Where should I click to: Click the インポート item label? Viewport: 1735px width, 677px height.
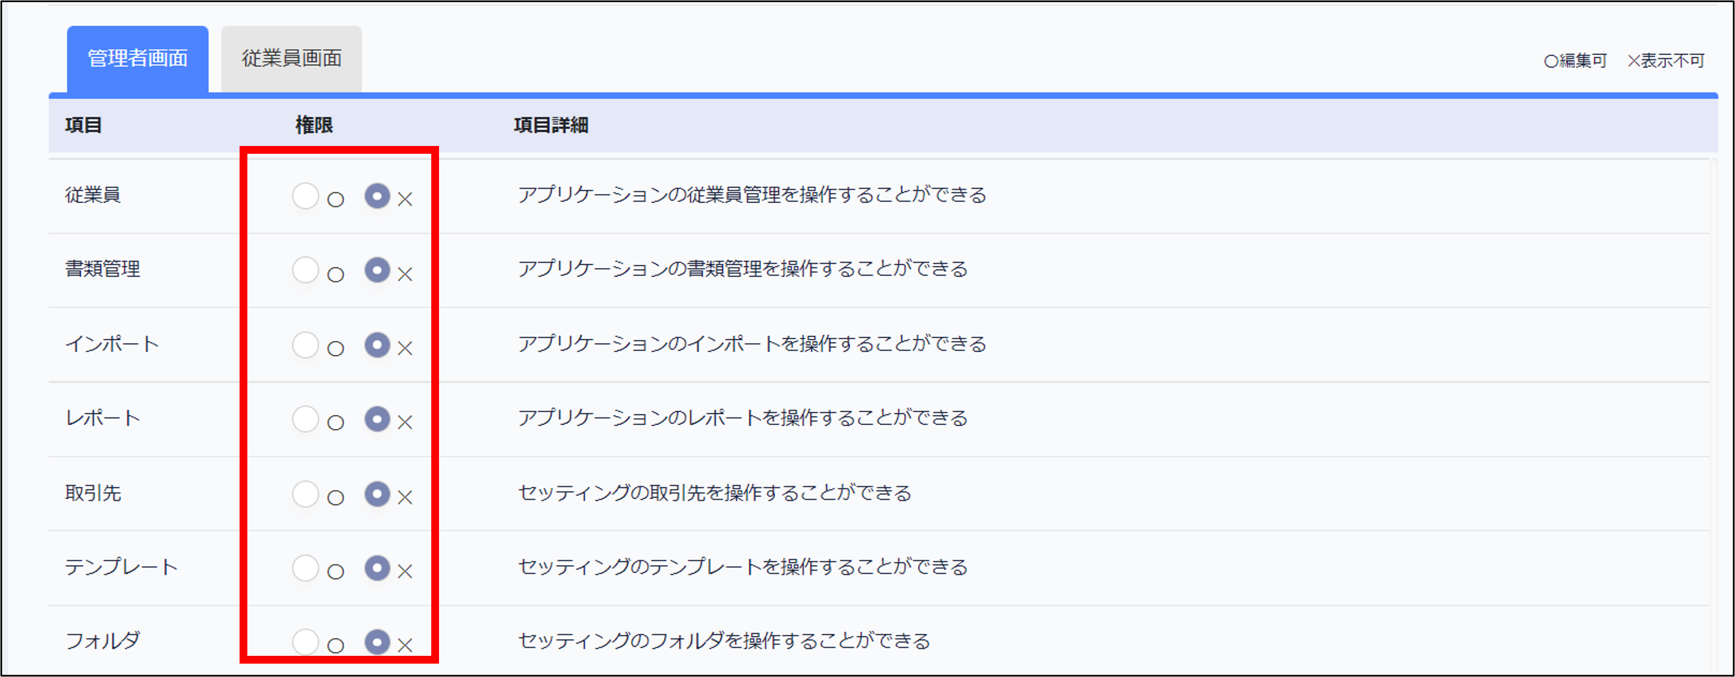tap(112, 344)
